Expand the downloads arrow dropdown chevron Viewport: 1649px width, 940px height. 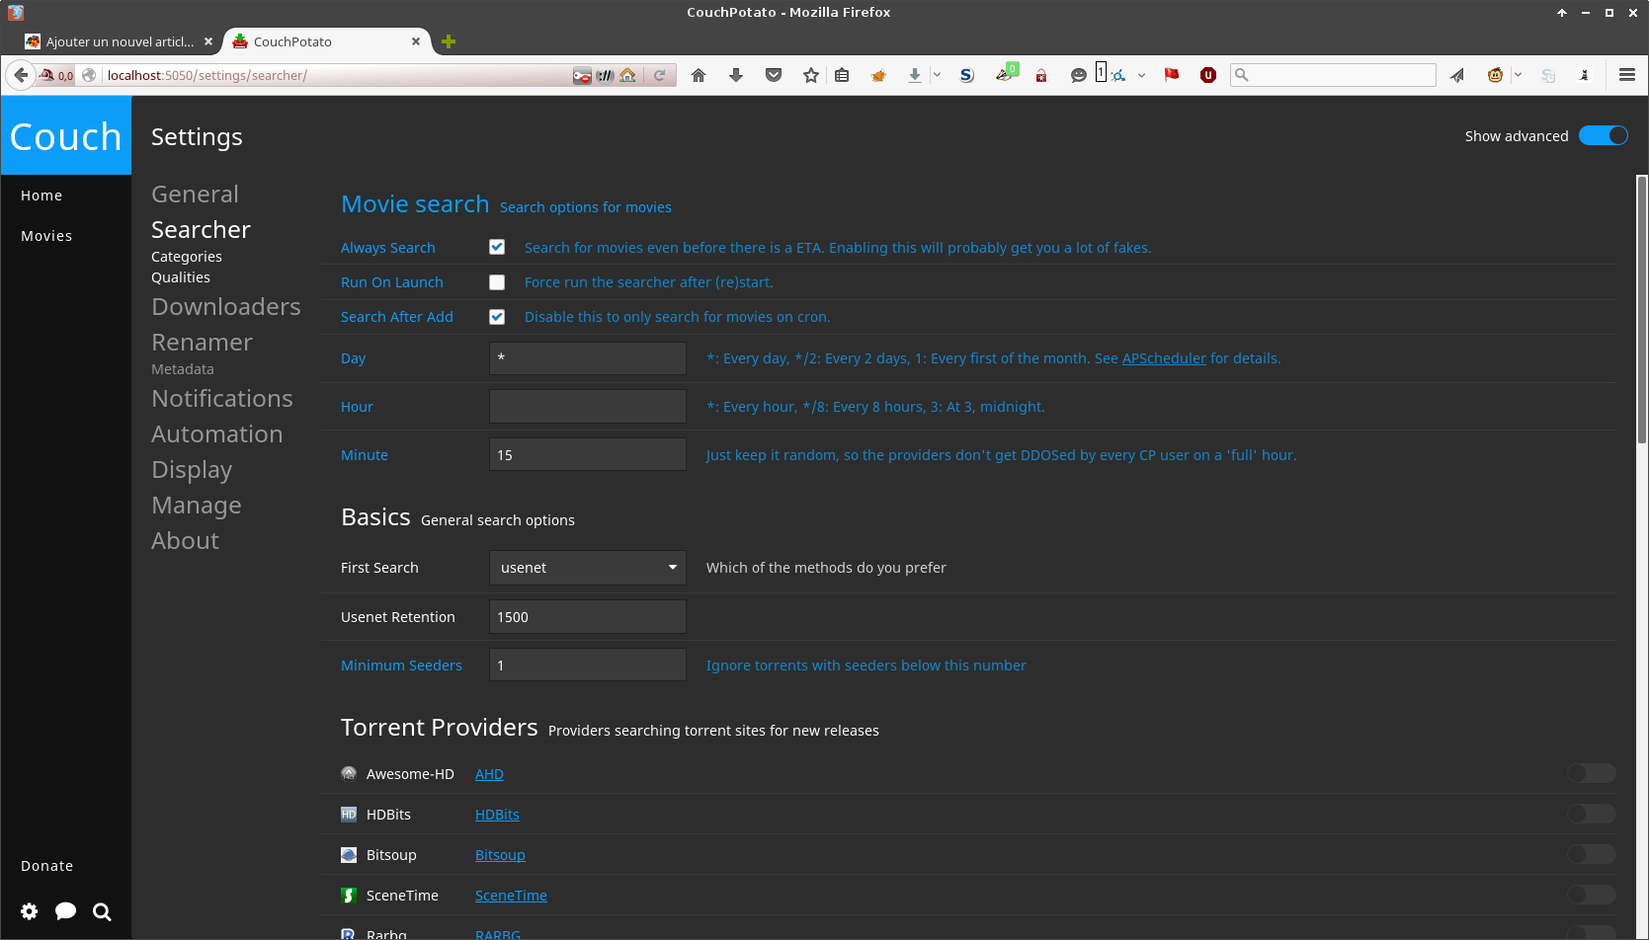tap(937, 75)
